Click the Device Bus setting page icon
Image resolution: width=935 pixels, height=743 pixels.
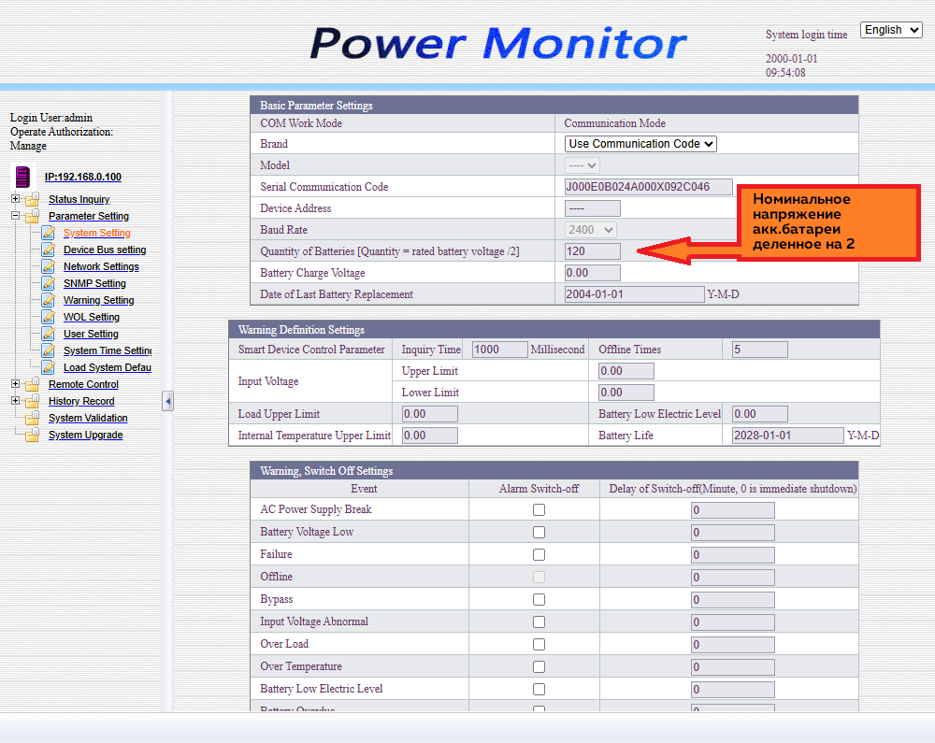(48, 250)
